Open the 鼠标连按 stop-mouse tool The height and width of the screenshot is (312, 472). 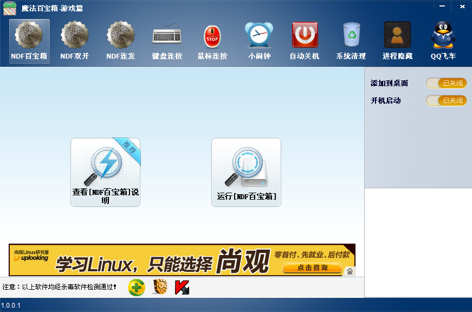click(212, 41)
